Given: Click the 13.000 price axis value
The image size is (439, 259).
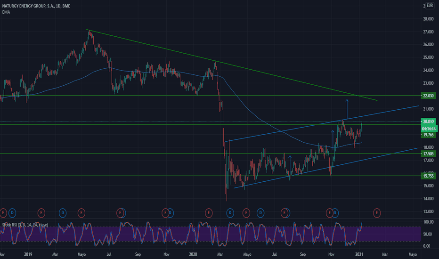Looking at the screenshot, I should click(428, 212).
